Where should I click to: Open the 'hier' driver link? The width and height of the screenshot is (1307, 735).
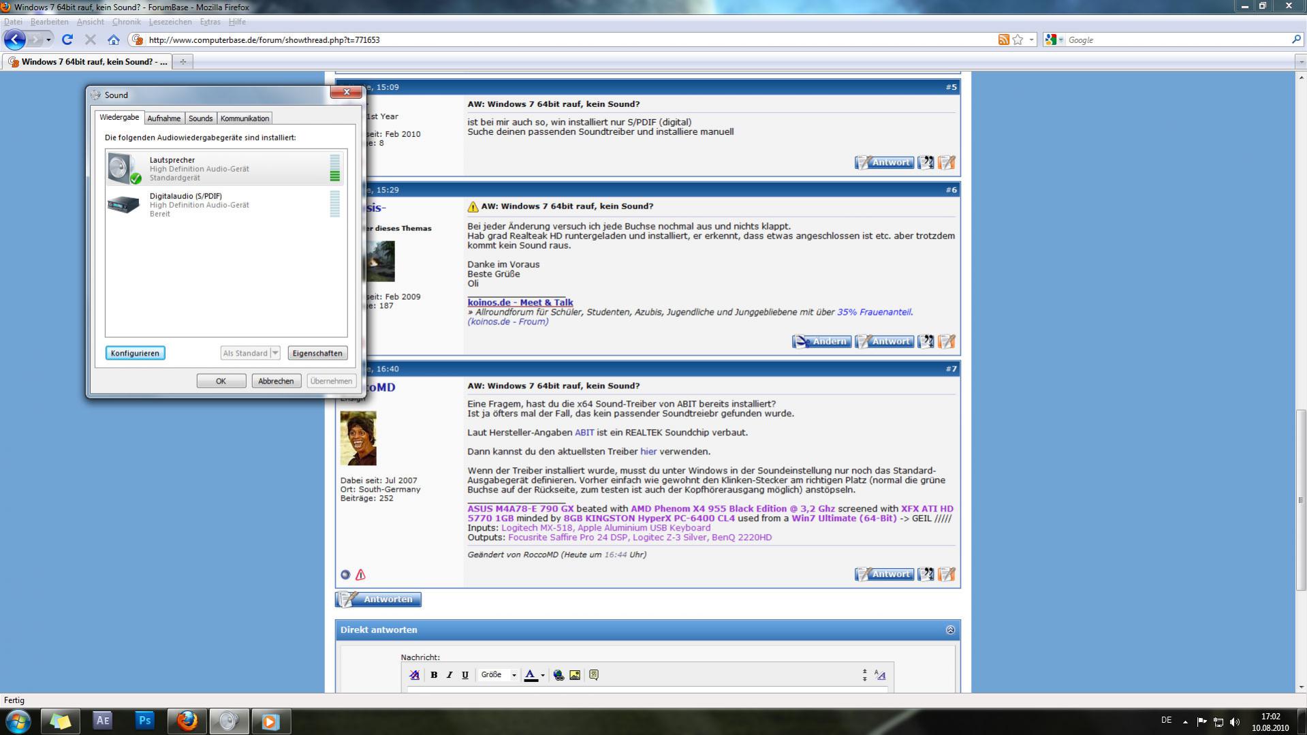[648, 452]
